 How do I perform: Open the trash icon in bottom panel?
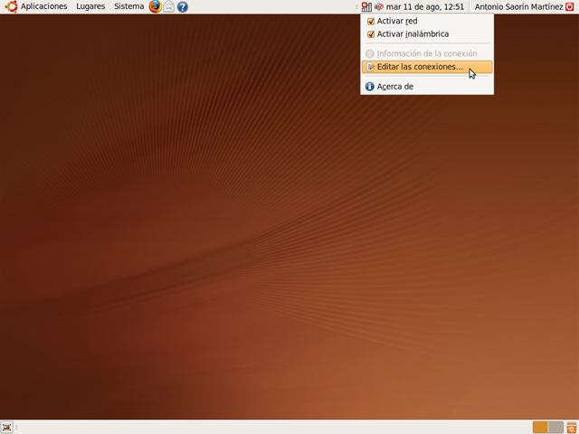pyautogui.click(x=571, y=427)
